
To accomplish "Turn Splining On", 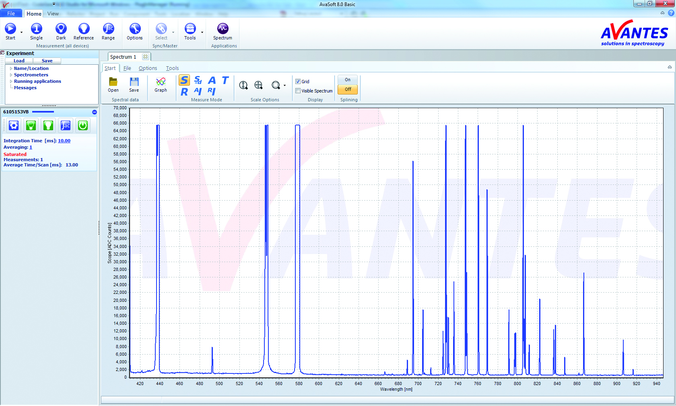I will click(x=348, y=80).
